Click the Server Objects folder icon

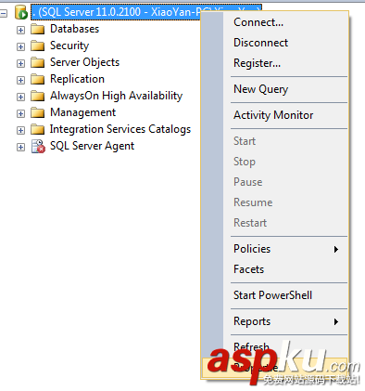38,62
